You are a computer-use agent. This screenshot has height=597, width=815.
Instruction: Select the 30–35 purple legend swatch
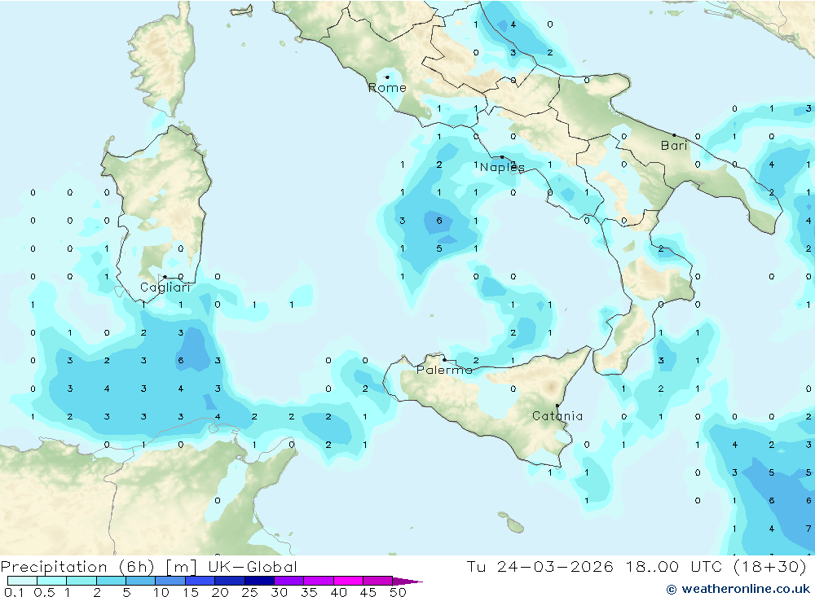289,581
